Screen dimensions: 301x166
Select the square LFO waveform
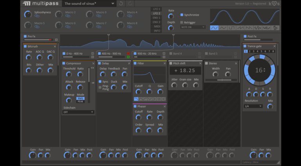231,28
